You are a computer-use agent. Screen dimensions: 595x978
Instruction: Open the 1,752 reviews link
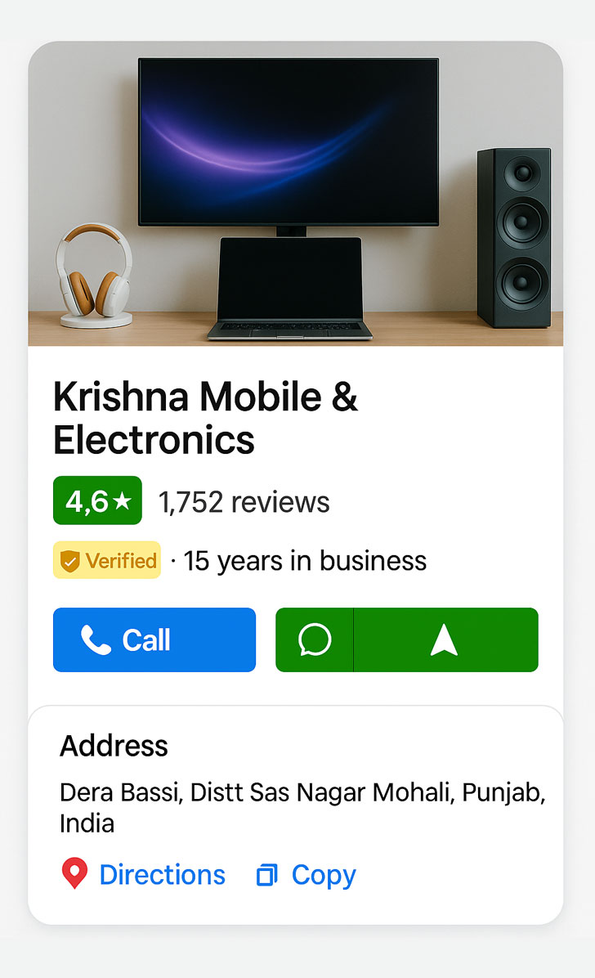click(x=244, y=502)
